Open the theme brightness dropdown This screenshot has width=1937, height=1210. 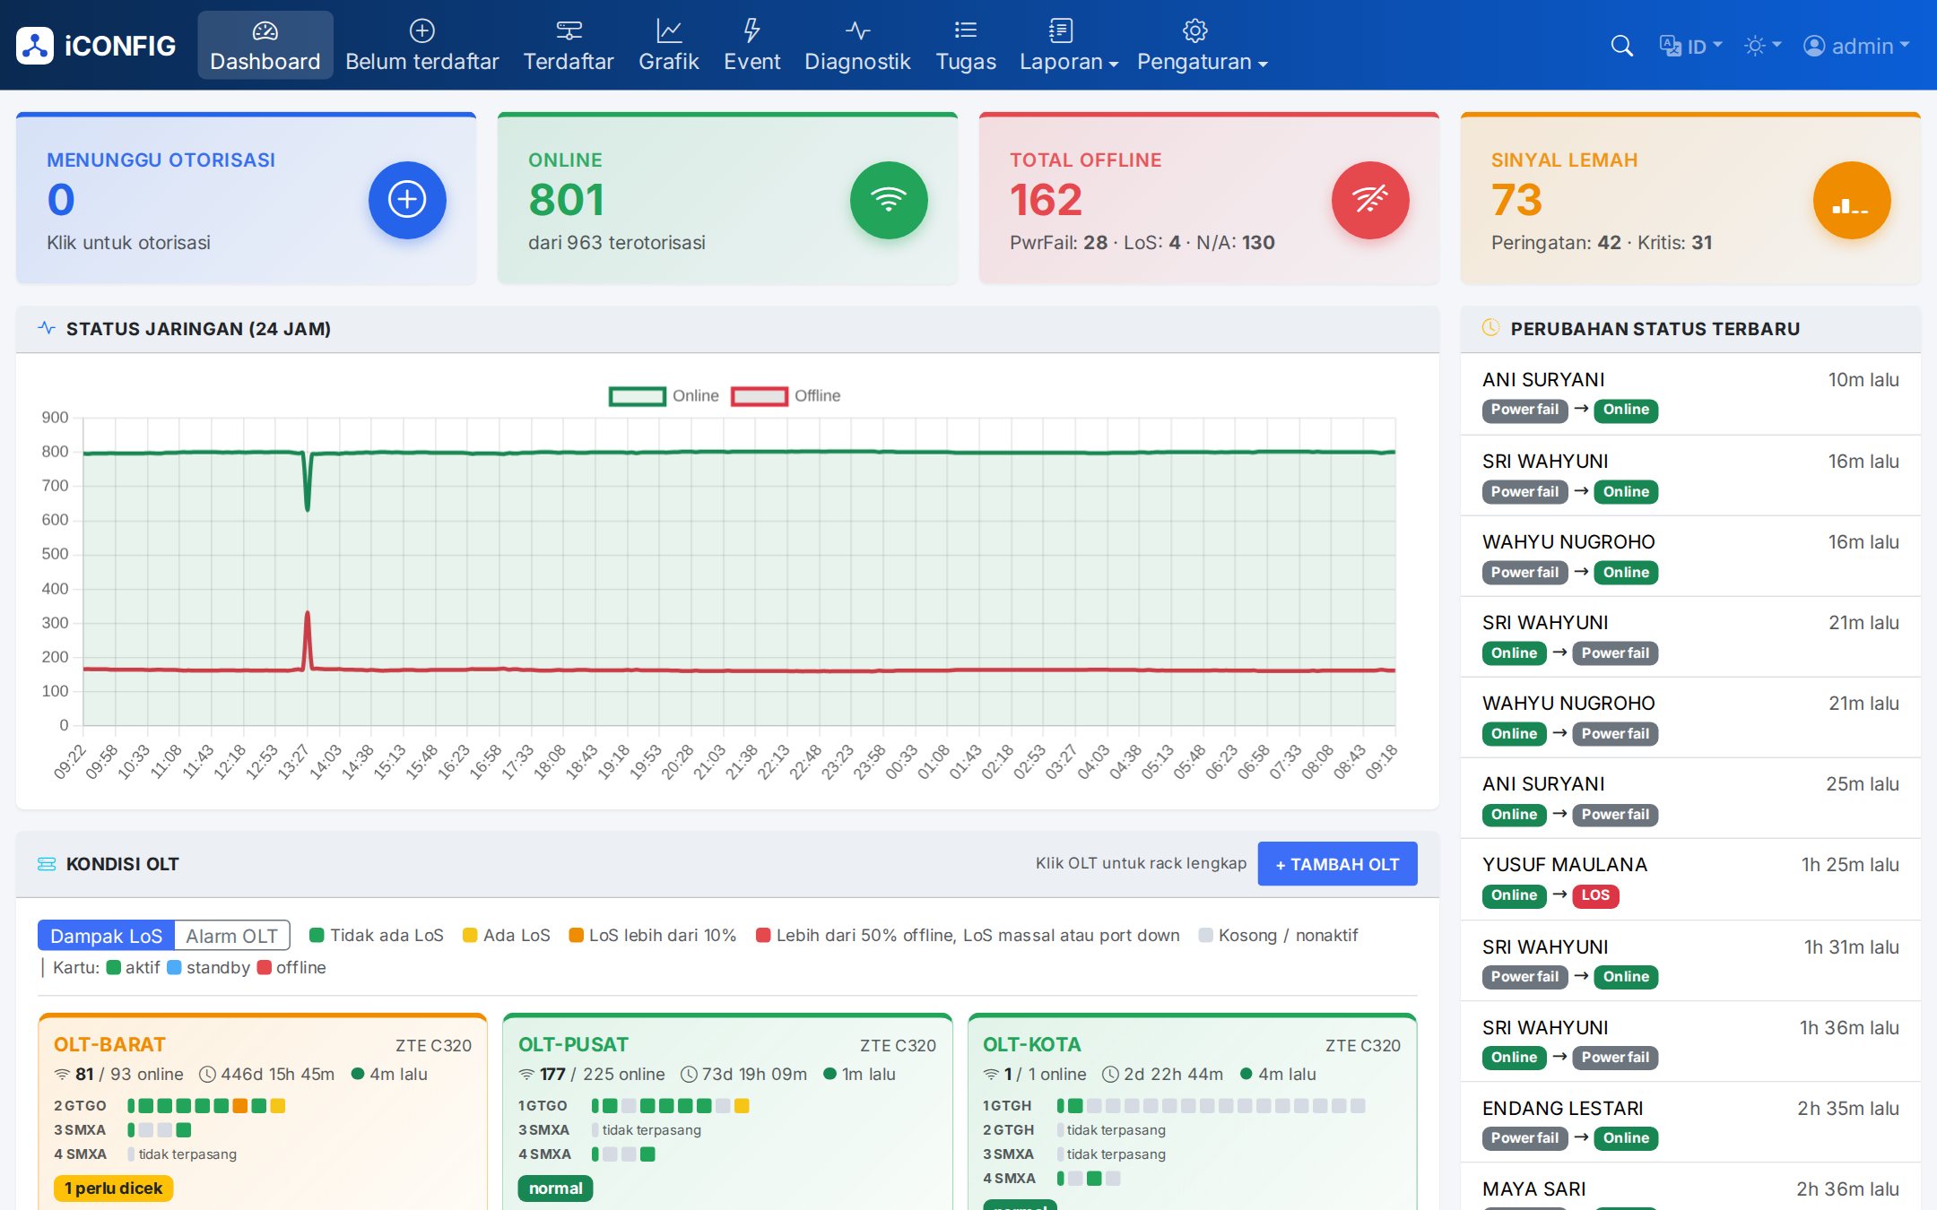pos(1762,46)
